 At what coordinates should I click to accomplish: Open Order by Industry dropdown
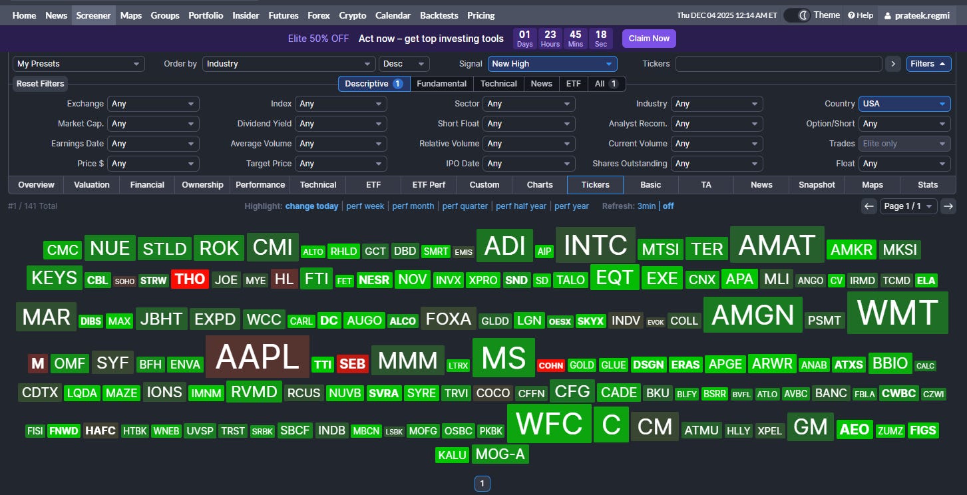[289, 64]
